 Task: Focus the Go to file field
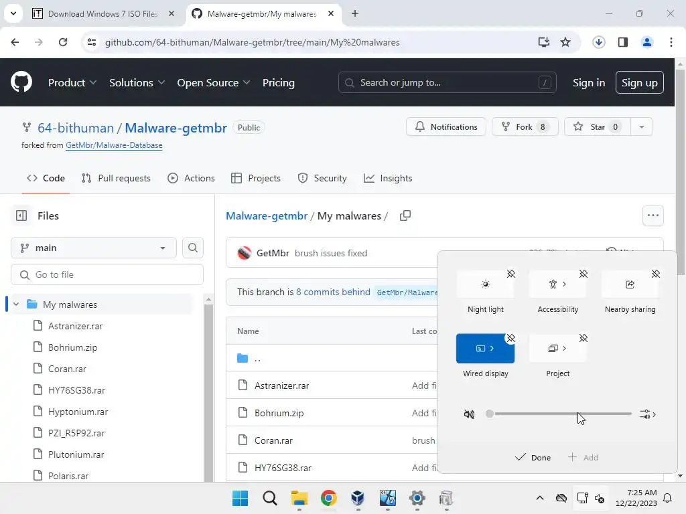pos(107,274)
